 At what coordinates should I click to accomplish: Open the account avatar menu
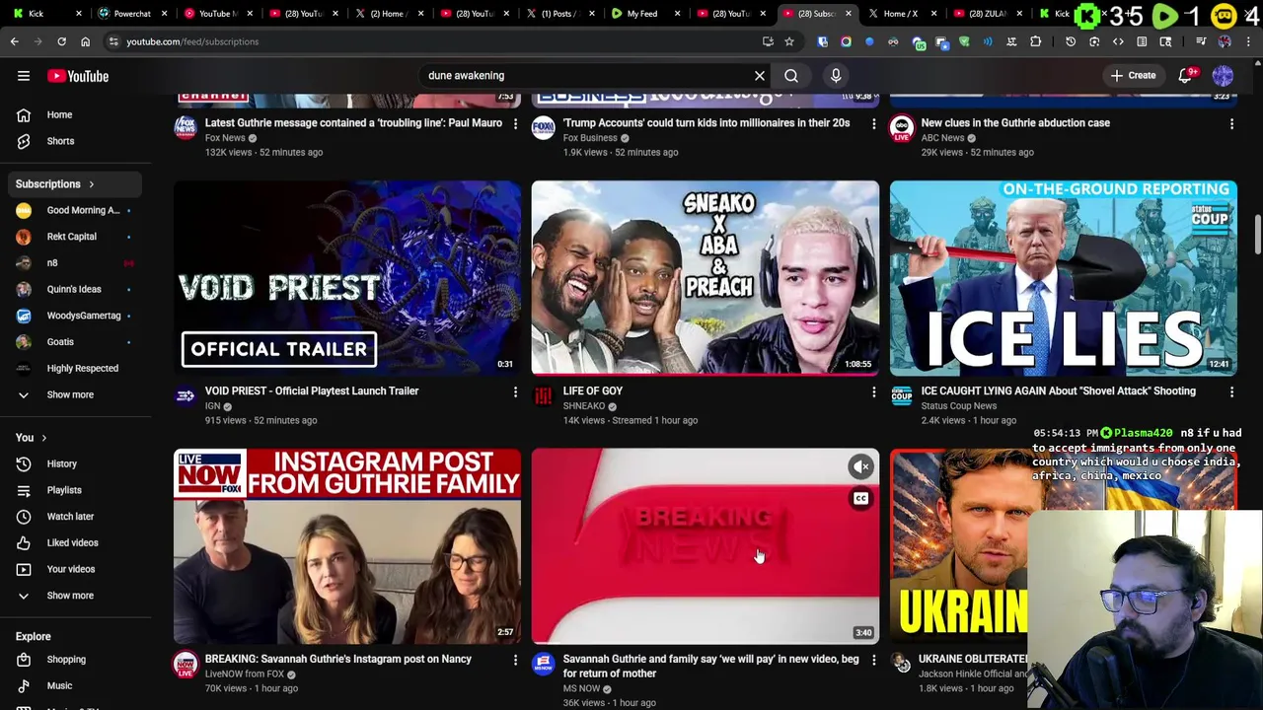point(1223,76)
